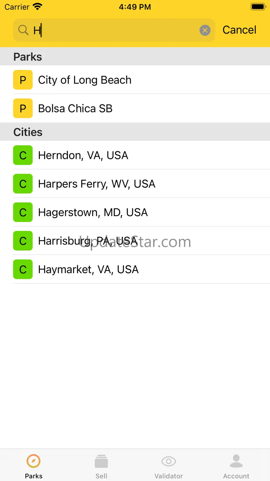Pick Hagerstown, MD, USA city result
The width and height of the screenshot is (270, 481).
pyautogui.click(x=135, y=212)
